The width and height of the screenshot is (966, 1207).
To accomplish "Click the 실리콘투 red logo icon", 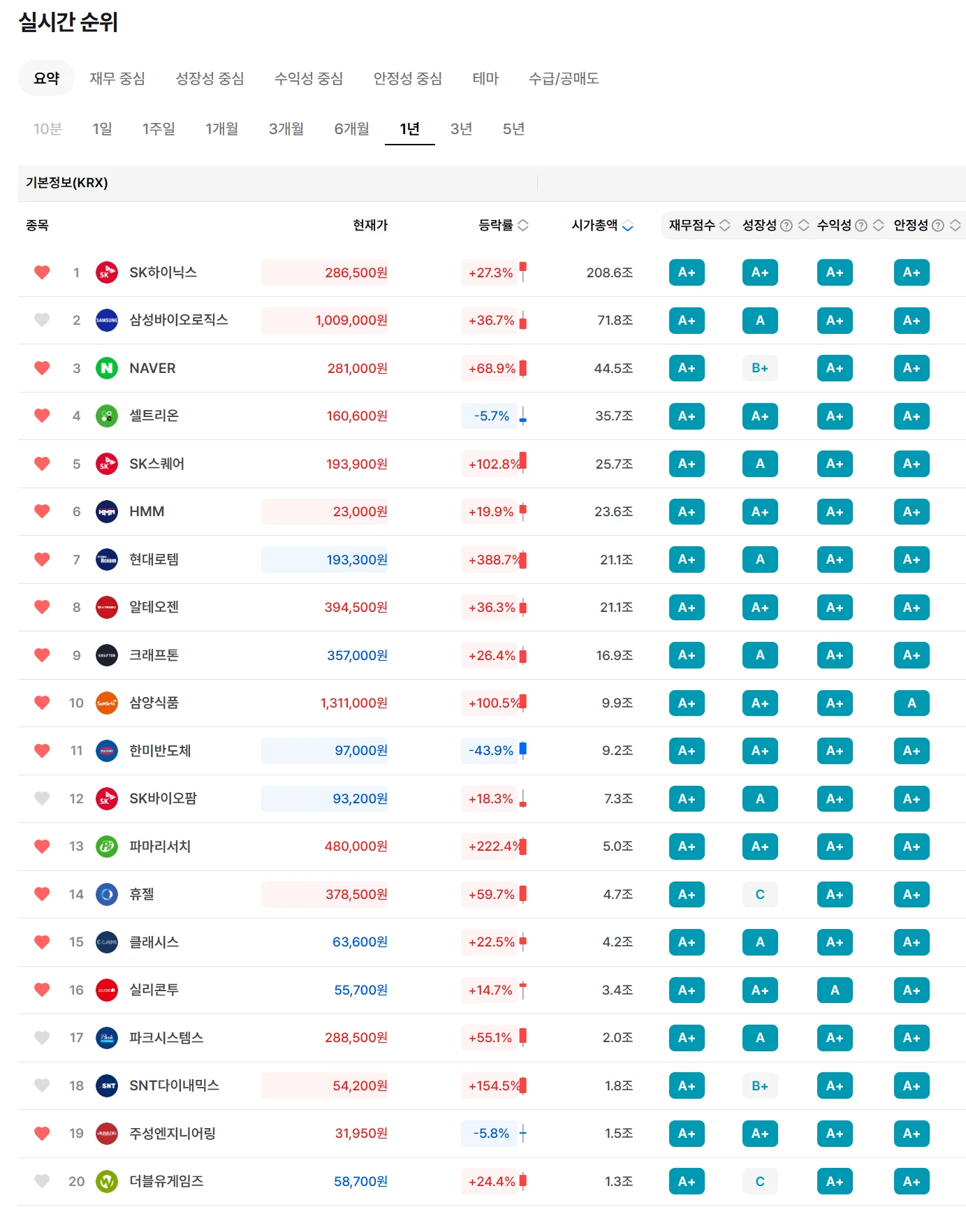I will (x=106, y=990).
